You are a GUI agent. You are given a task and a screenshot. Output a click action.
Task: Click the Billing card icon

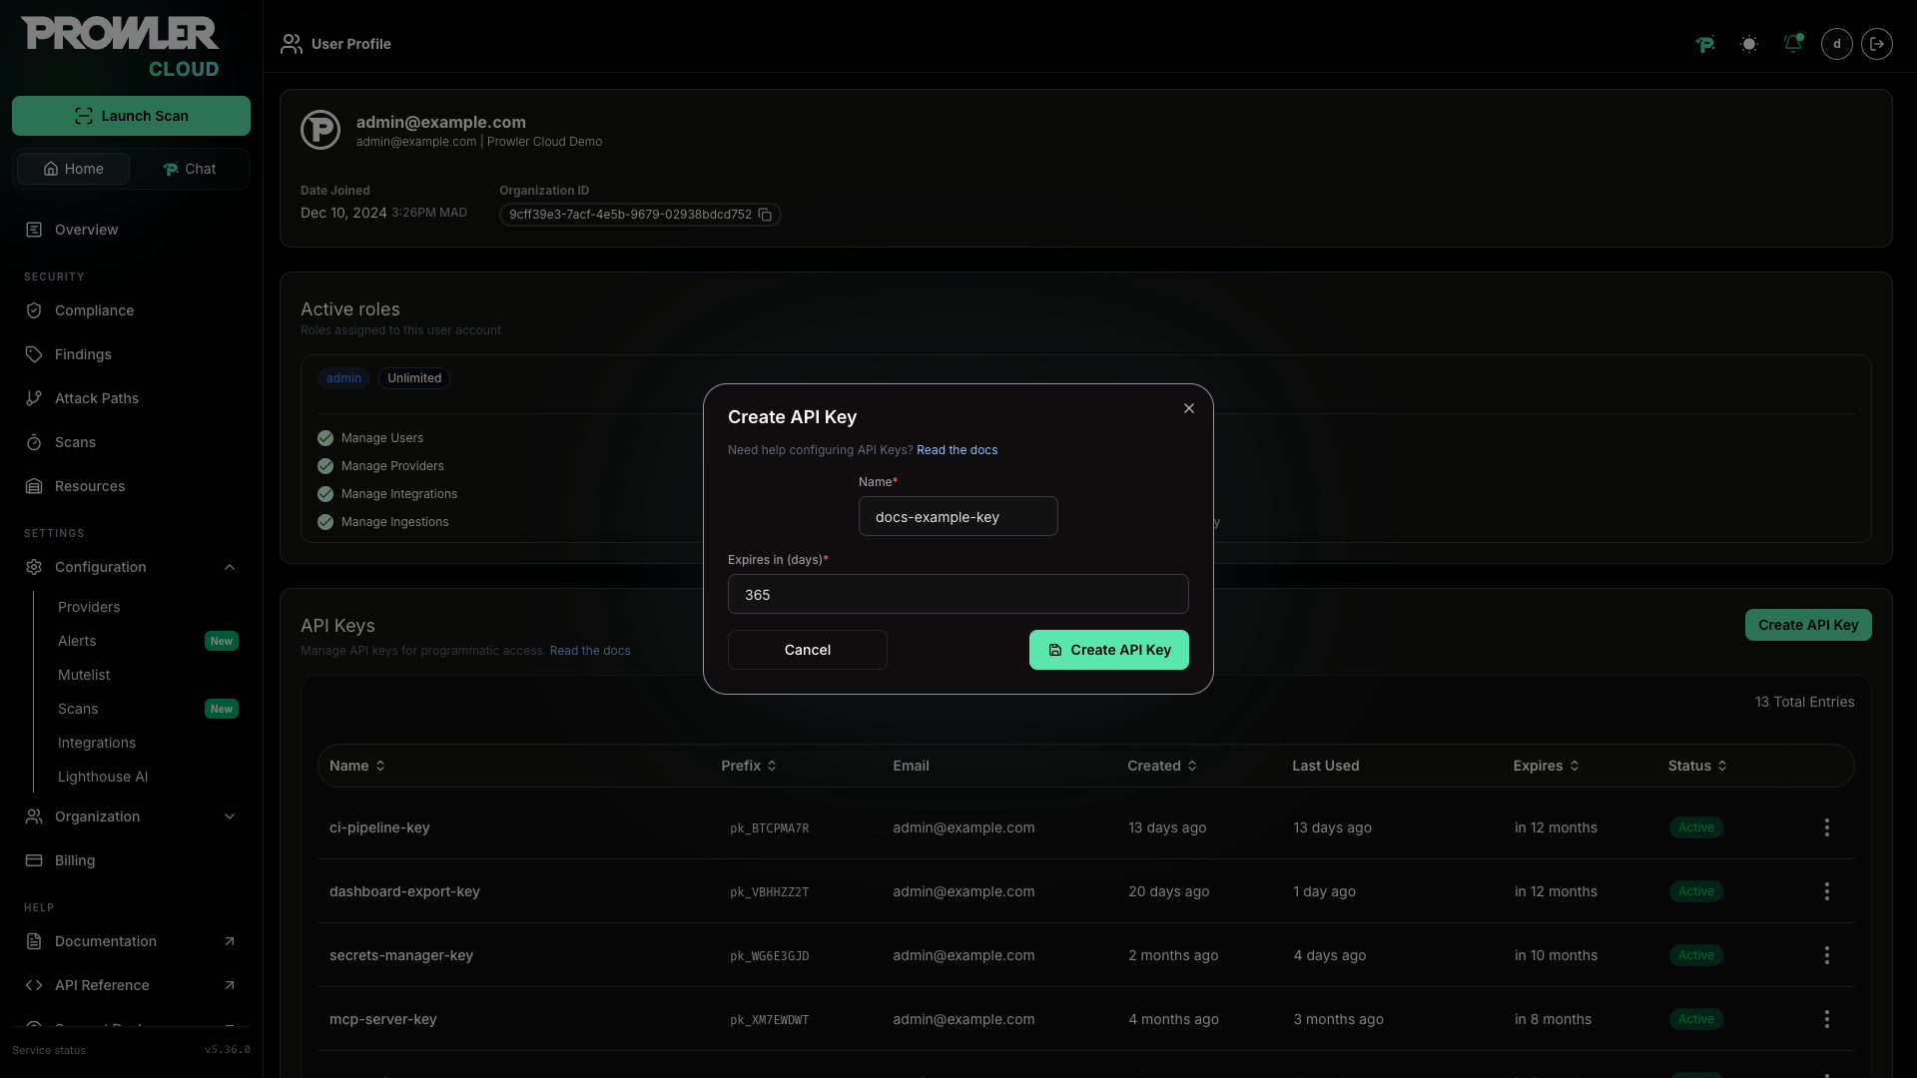[34, 860]
